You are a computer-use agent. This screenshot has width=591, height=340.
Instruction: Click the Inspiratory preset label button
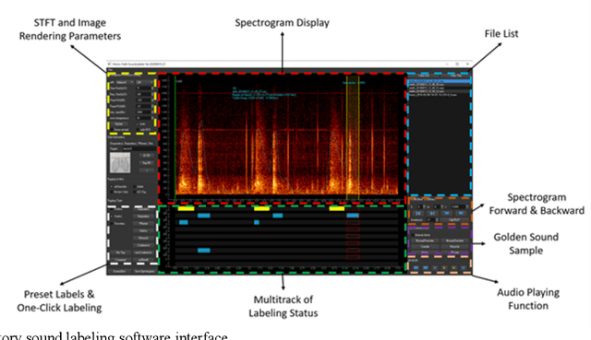click(144, 209)
